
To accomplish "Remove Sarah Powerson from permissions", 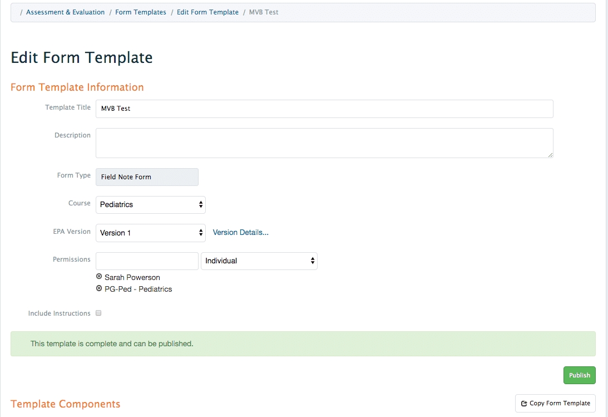I will 99,277.
